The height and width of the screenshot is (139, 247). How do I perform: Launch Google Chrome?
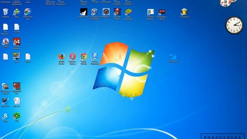(84, 57)
